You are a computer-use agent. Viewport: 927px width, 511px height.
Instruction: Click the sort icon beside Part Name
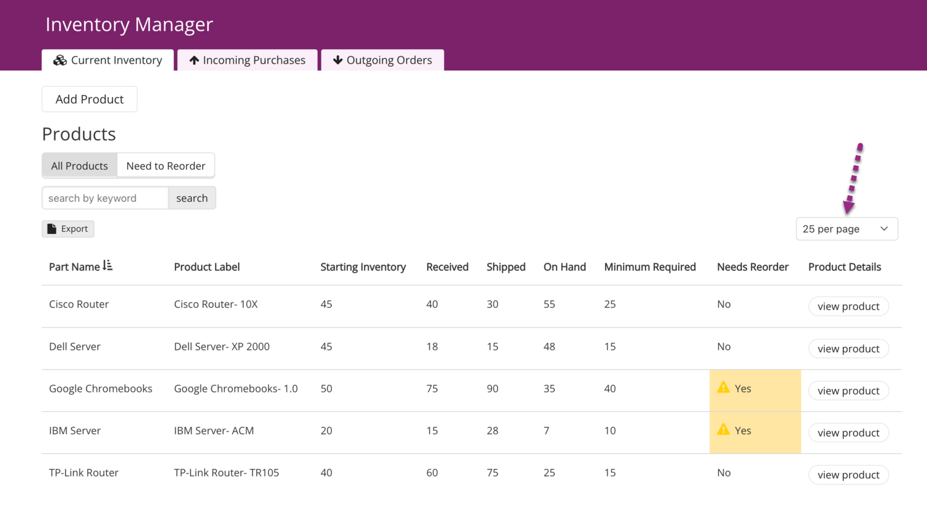tap(108, 266)
